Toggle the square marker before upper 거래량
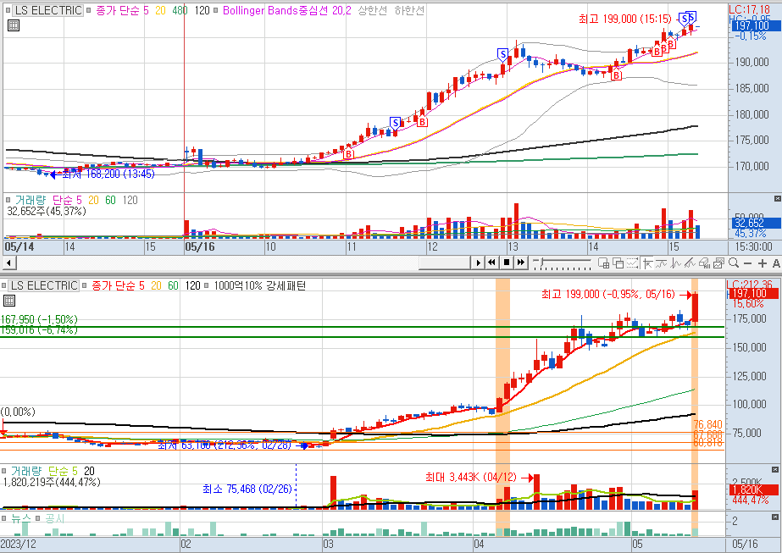This screenshot has height=553, width=782. pos(8,200)
